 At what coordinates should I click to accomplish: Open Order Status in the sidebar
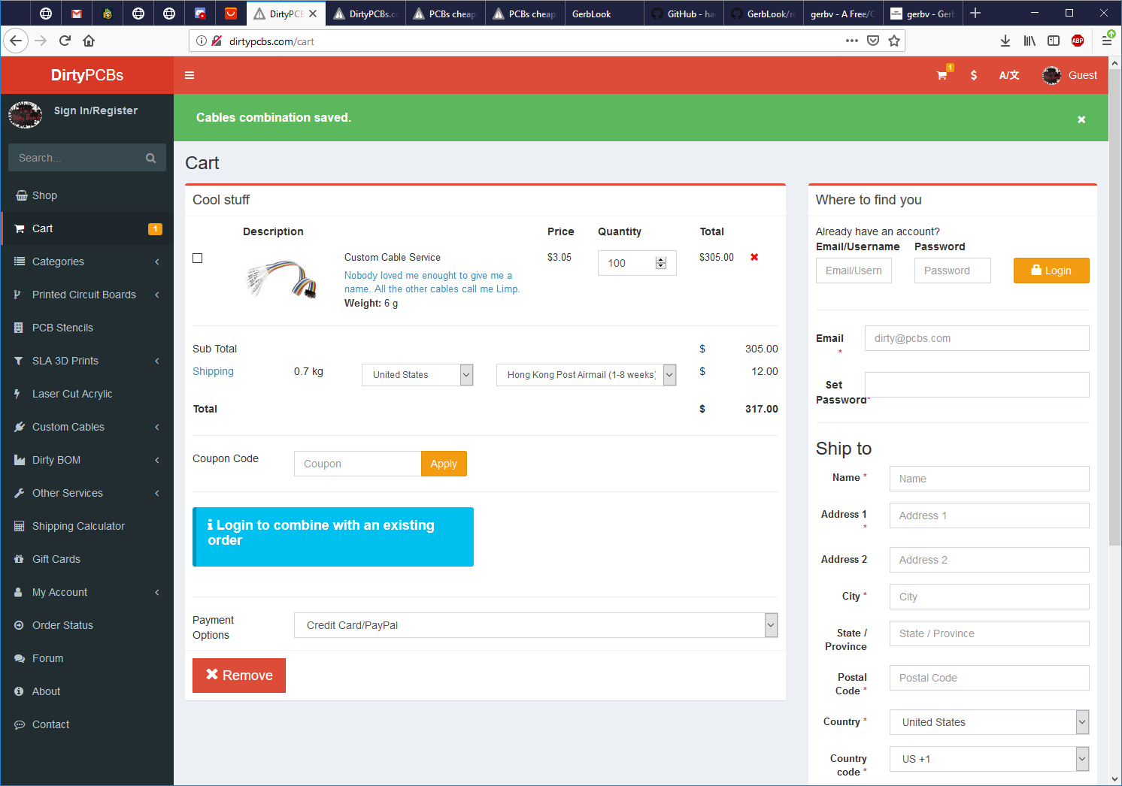coord(87,625)
